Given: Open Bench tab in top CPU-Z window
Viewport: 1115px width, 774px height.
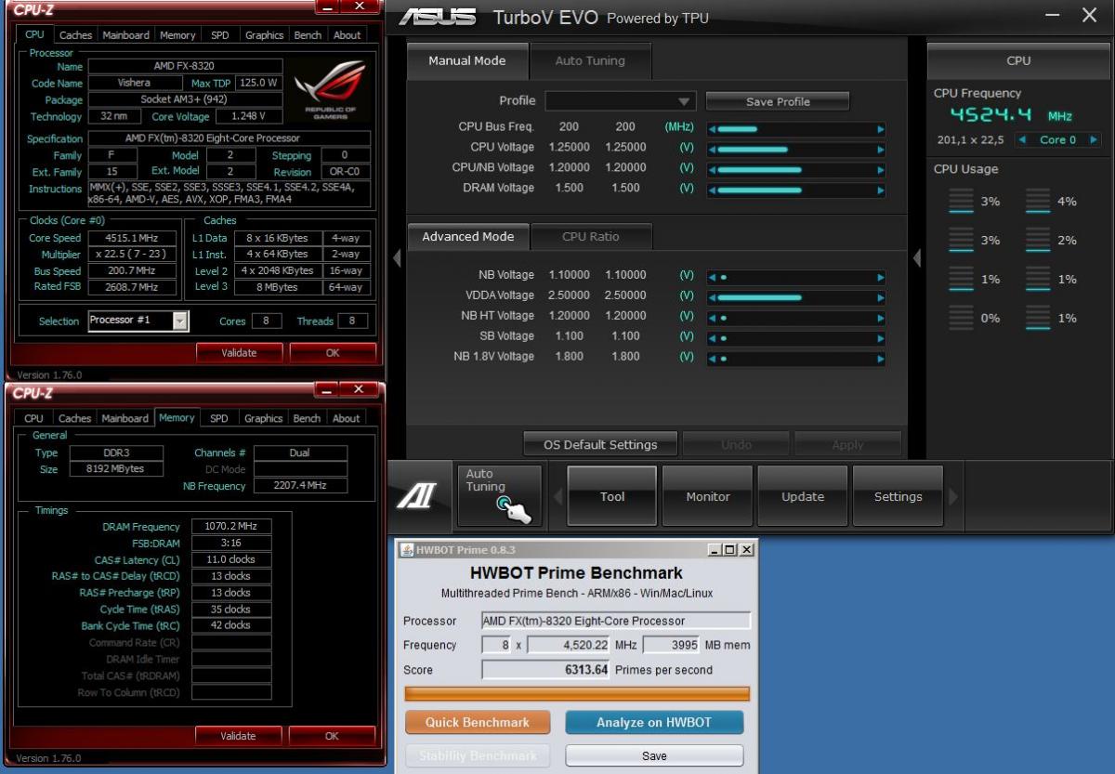Looking at the screenshot, I should (308, 35).
